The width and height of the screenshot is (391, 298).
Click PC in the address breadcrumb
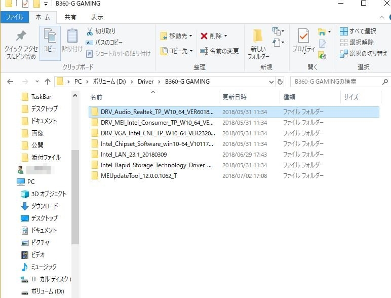click(x=78, y=82)
